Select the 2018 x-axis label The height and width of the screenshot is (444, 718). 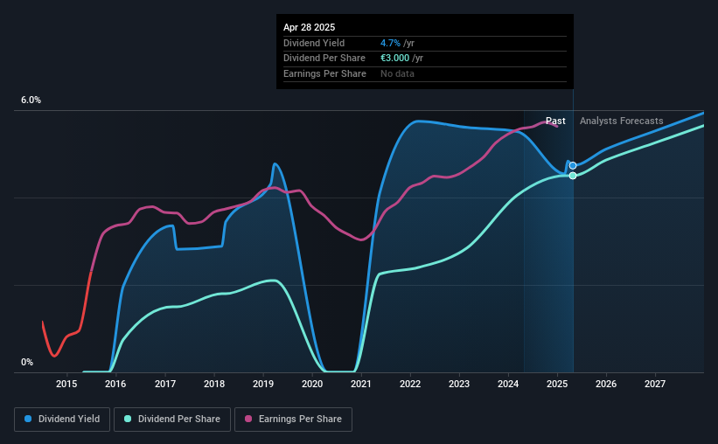click(x=214, y=384)
